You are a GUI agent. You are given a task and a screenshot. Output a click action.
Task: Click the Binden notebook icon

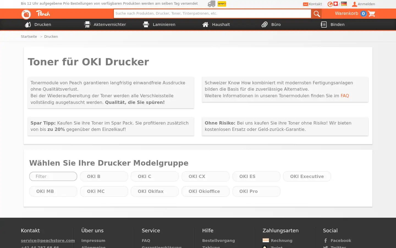(324, 25)
